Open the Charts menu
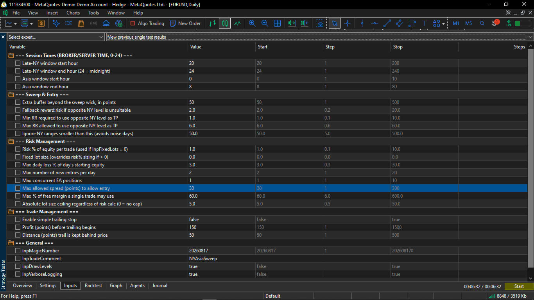 pyautogui.click(x=73, y=13)
